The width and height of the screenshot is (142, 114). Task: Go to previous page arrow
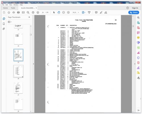tap(33, 12)
